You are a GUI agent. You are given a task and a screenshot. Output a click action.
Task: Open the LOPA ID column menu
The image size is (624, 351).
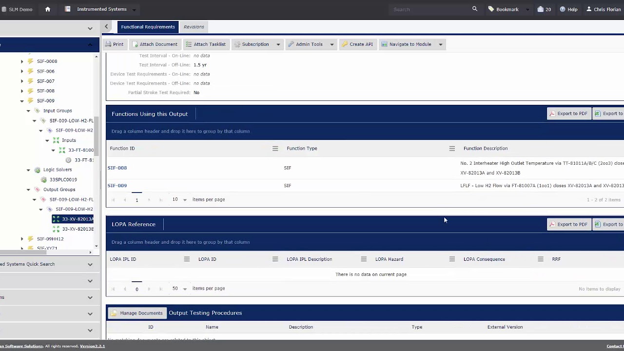pos(275,259)
